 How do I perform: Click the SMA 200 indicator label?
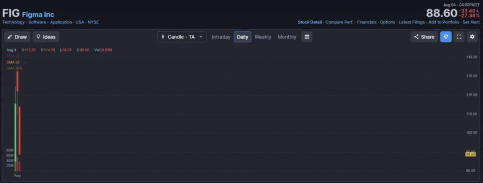(14, 68)
